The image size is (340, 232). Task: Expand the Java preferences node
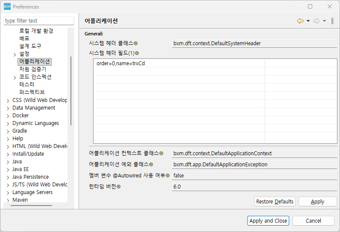tap(8, 162)
